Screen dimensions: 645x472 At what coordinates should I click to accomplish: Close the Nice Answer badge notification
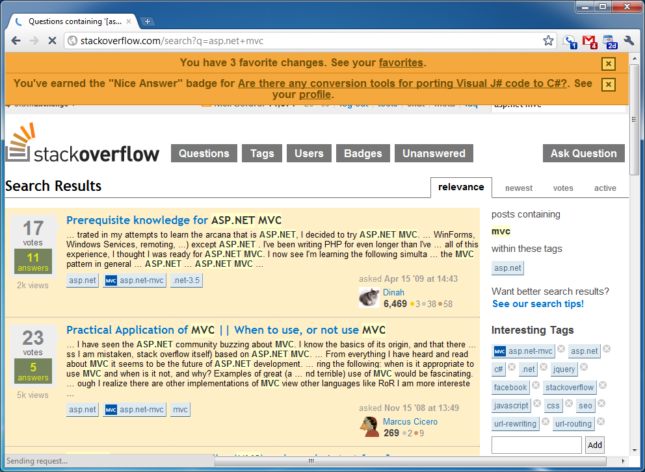[608, 85]
